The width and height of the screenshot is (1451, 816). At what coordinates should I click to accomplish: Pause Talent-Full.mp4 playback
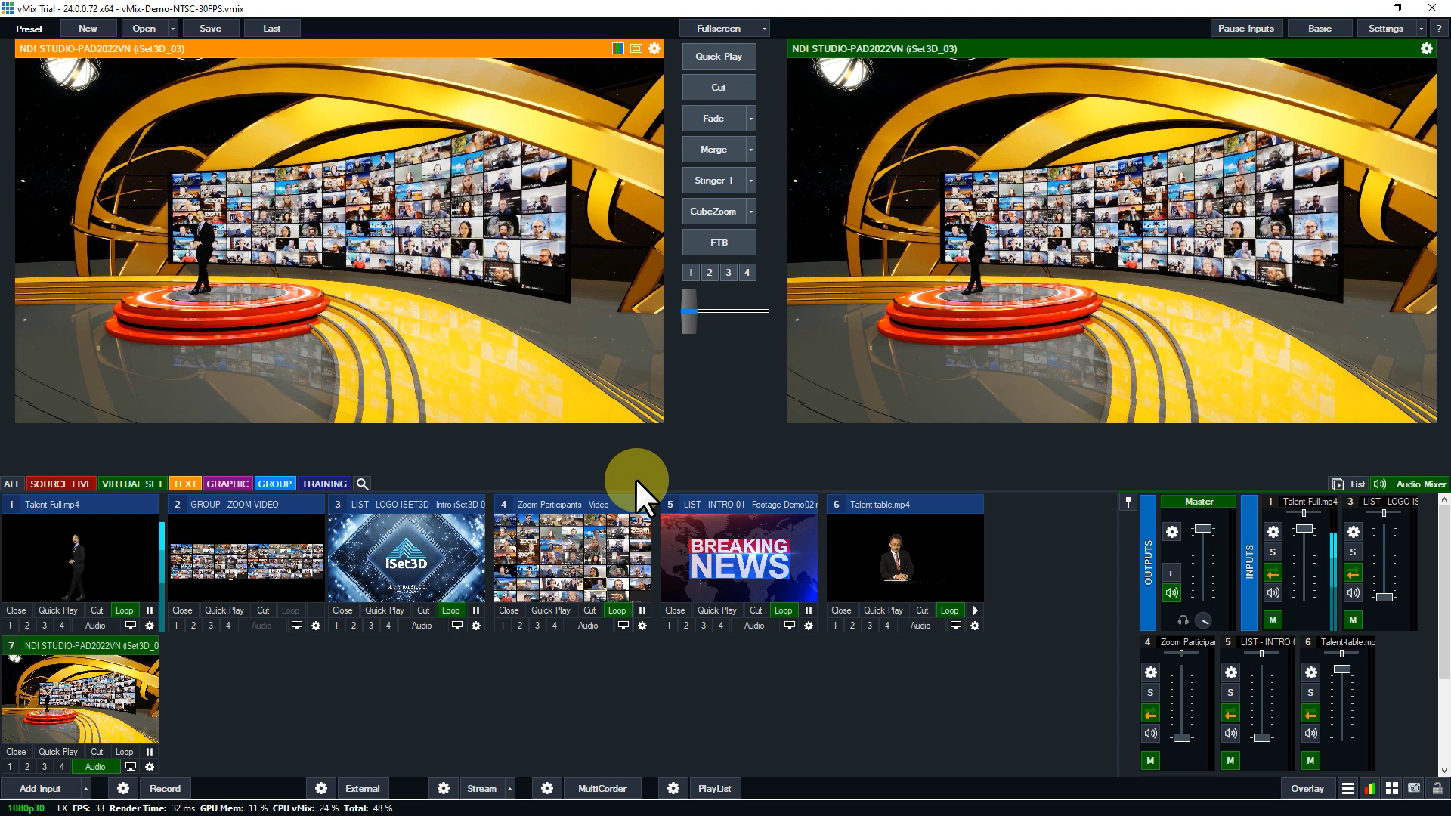coord(150,610)
